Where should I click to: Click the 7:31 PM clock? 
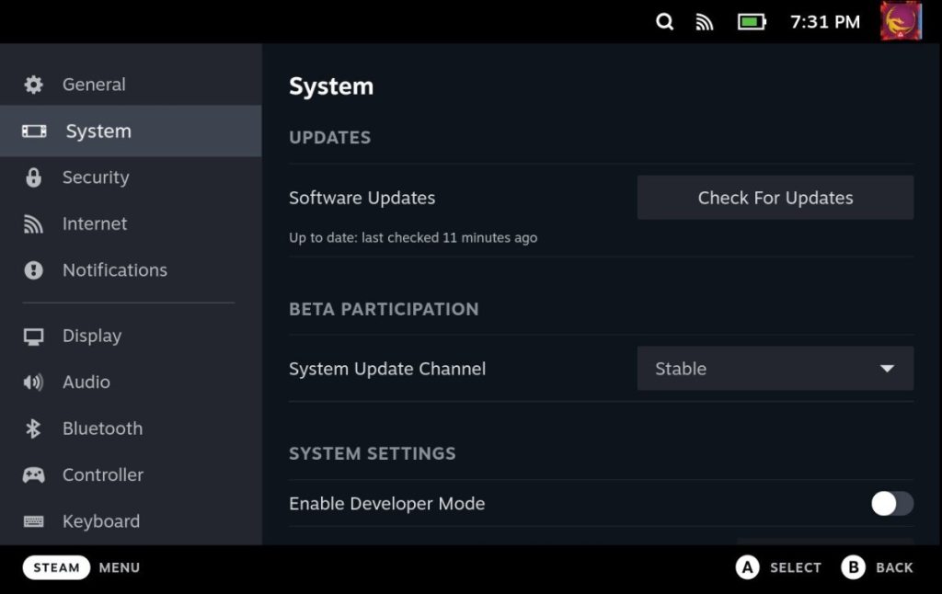point(825,22)
